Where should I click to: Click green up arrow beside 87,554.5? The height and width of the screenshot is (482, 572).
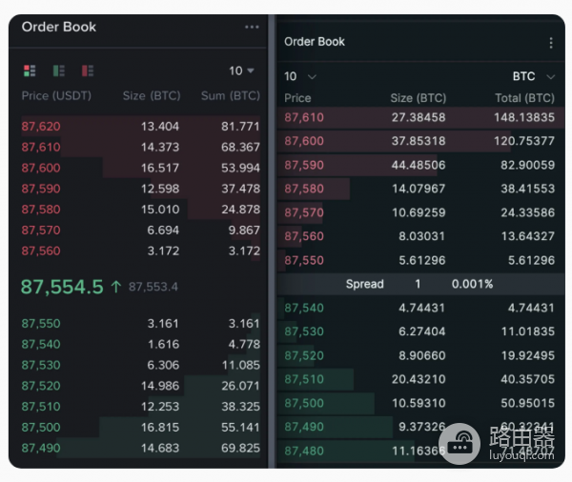(115, 287)
